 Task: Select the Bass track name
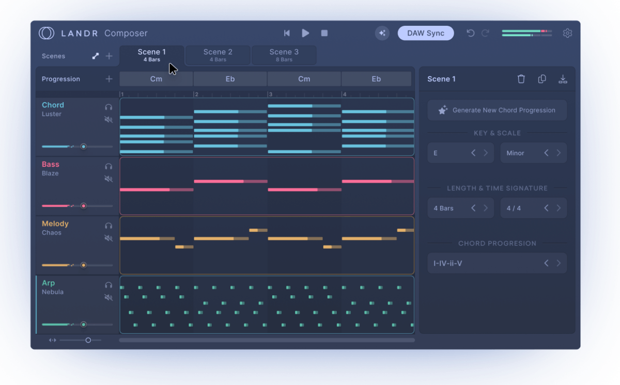point(51,164)
